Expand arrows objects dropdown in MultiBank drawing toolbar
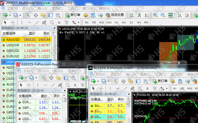Image resolution: width=198 pixels, height=123 pixels. click(79, 23)
